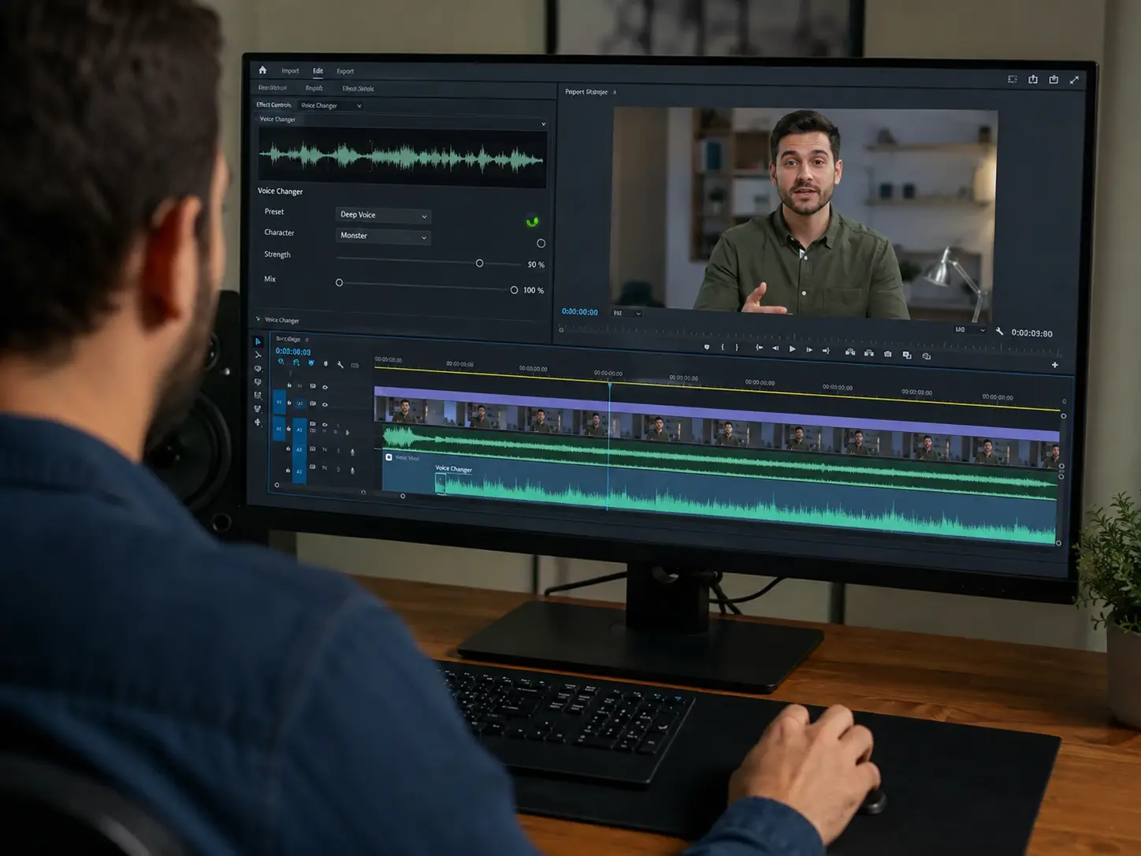Image resolution: width=1141 pixels, height=856 pixels.
Task: Open the Effect Controls panel tab
Action: point(273,105)
